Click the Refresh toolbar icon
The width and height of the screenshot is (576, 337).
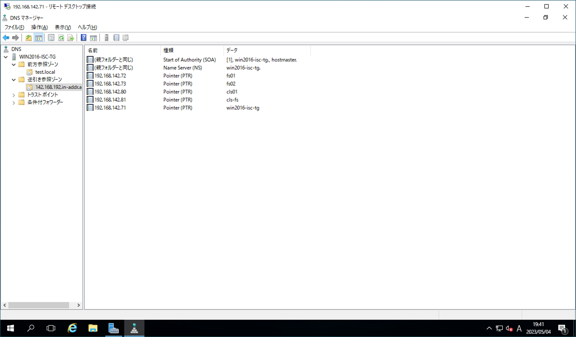[x=61, y=38]
